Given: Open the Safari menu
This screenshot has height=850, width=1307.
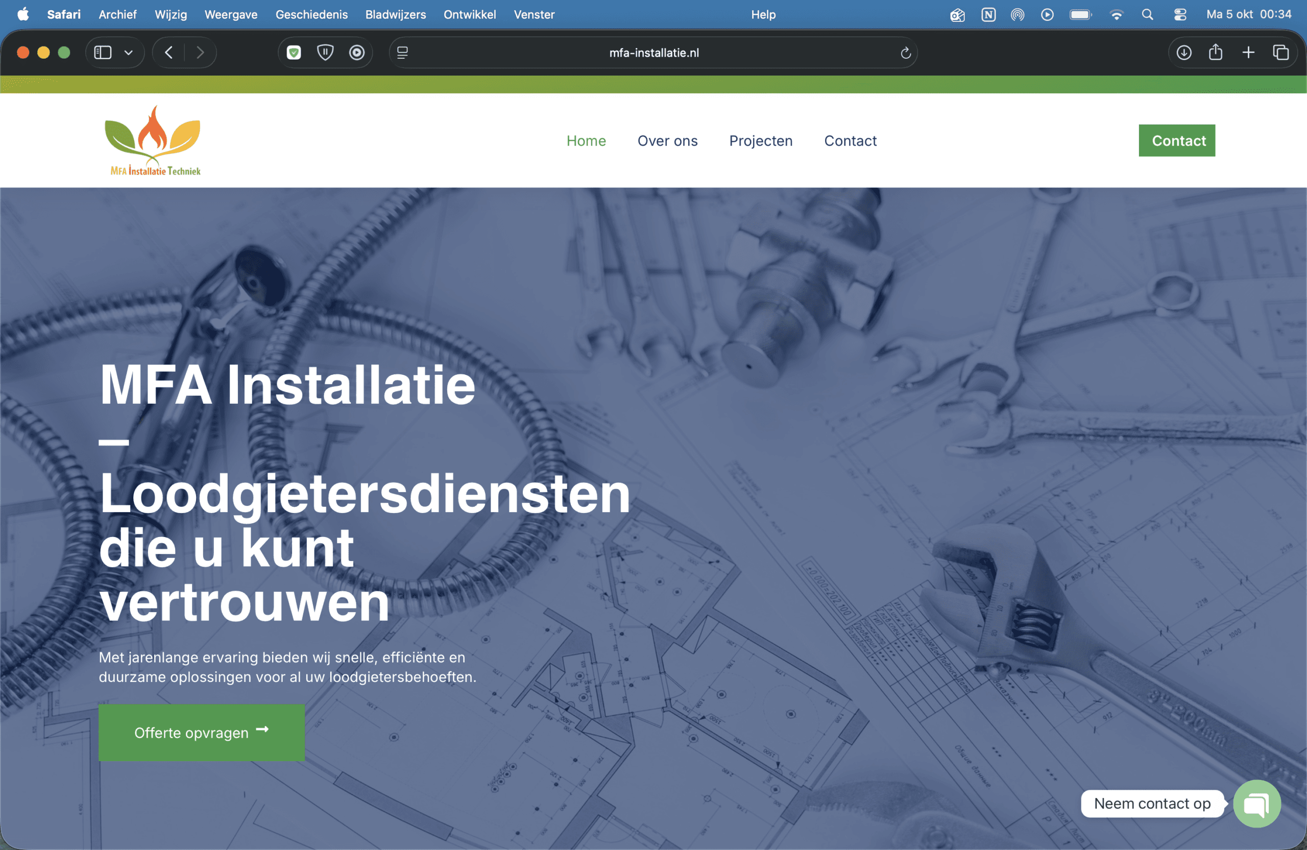Looking at the screenshot, I should [64, 14].
